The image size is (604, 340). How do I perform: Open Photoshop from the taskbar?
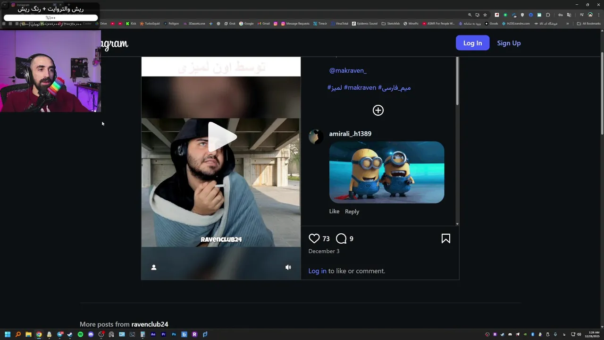(x=174, y=334)
